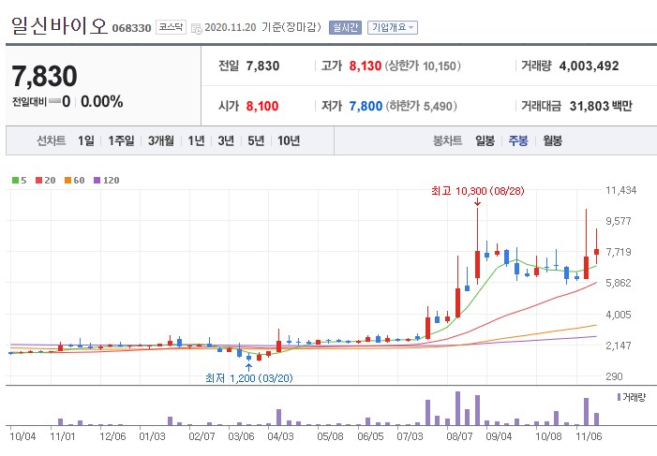
Task: Open the 기업개요 dropdown
Action: pos(393,28)
